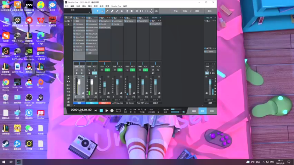The width and height of the screenshot is (294, 165).
Task: Disable solo on LexVintag channel 4
Action: tap(120, 70)
